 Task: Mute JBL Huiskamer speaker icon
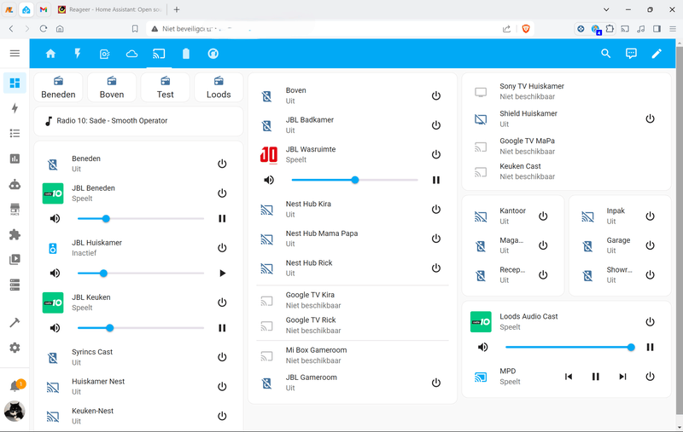pos(55,274)
